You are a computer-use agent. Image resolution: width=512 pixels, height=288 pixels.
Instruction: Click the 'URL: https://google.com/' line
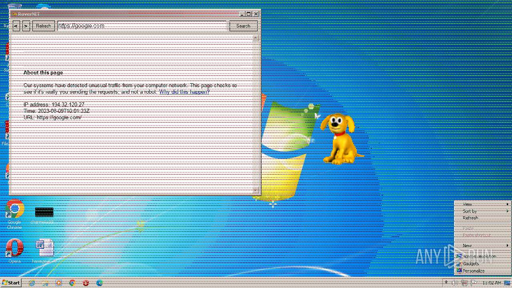(52, 118)
